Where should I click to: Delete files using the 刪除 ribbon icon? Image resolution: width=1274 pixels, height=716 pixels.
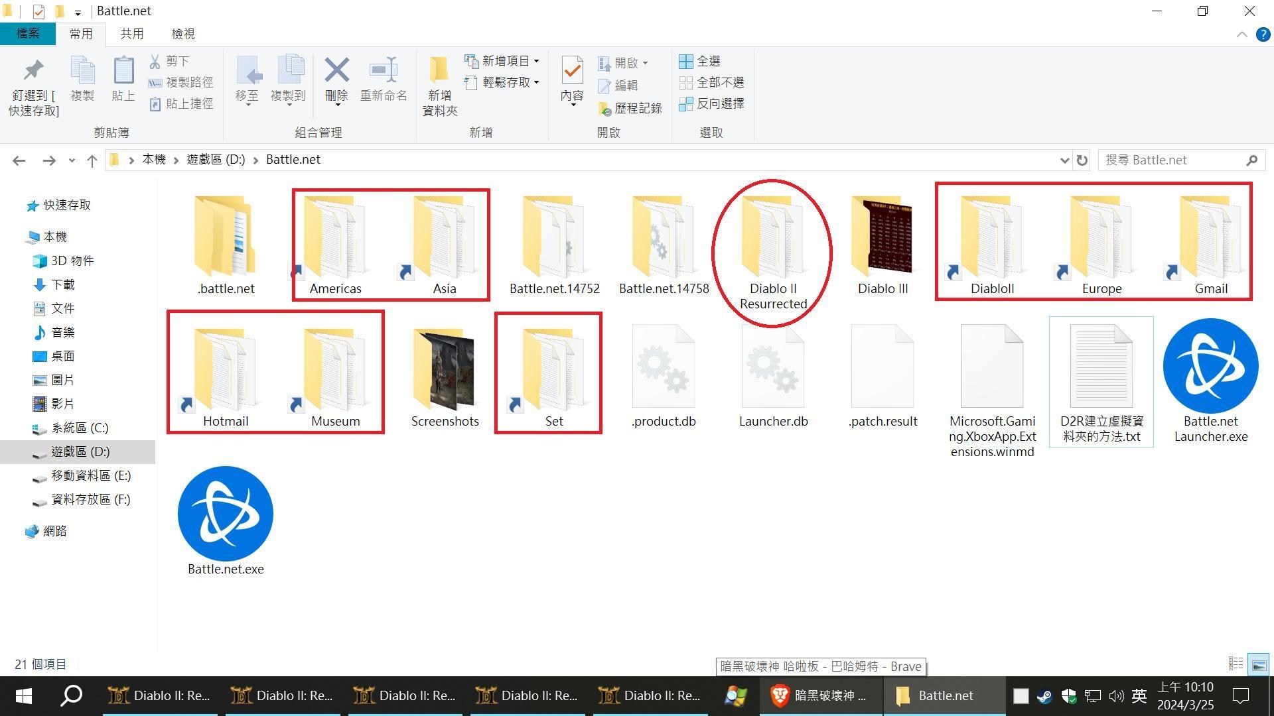coord(336,81)
